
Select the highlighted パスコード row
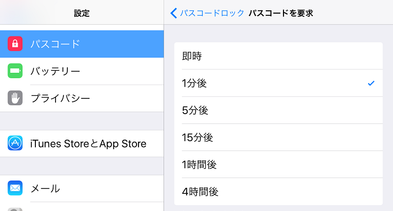pyautogui.click(x=82, y=44)
